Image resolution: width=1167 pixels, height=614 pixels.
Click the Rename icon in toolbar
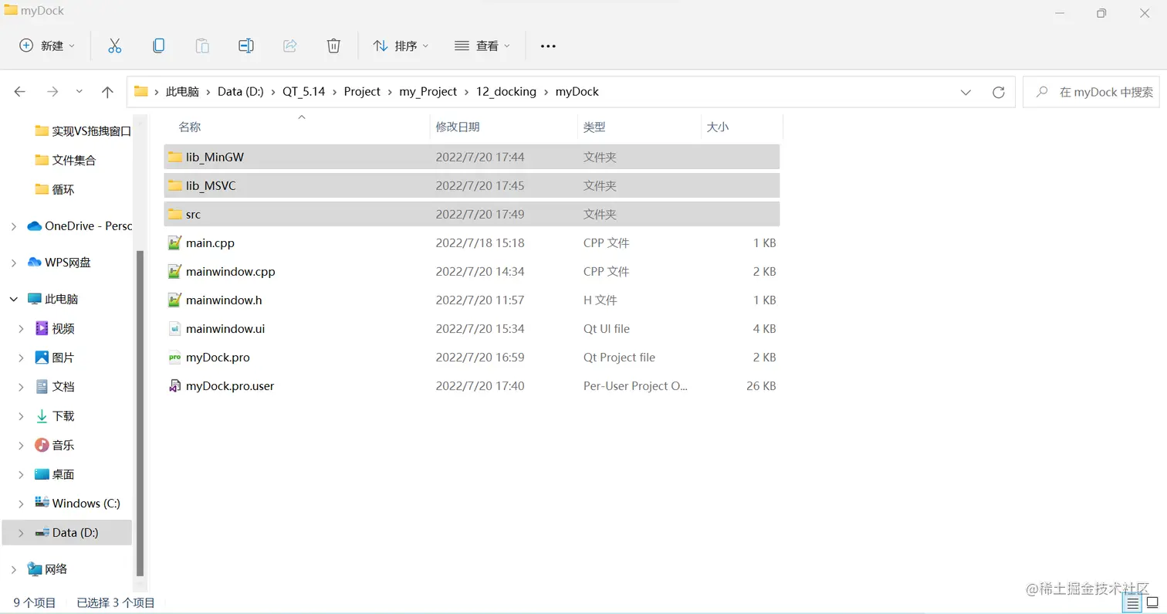tap(245, 46)
